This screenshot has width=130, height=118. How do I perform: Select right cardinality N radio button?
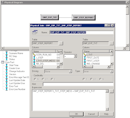click(x=100, y=79)
